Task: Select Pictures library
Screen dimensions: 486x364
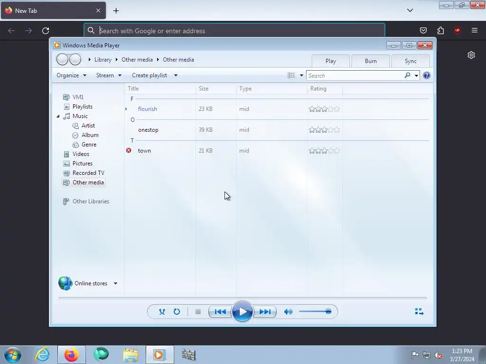Action: coord(83,164)
